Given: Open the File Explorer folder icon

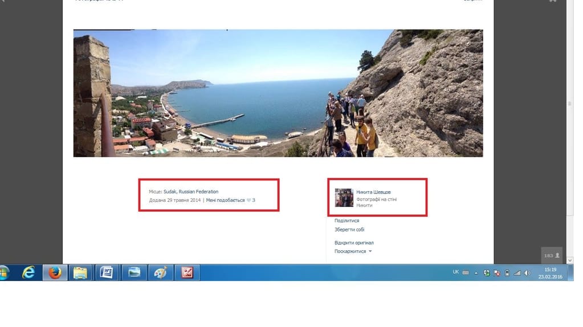Looking at the screenshot, I should click(x=80, y=273).
